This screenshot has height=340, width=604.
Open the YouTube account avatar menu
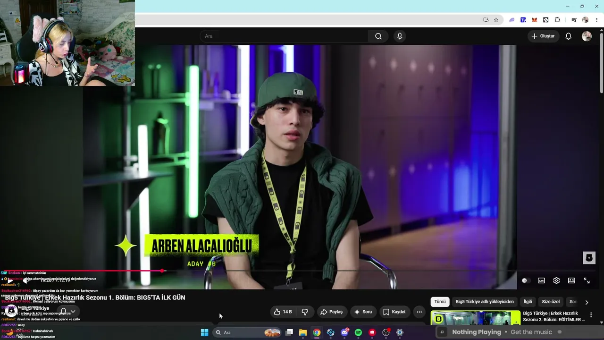point(587,36)
